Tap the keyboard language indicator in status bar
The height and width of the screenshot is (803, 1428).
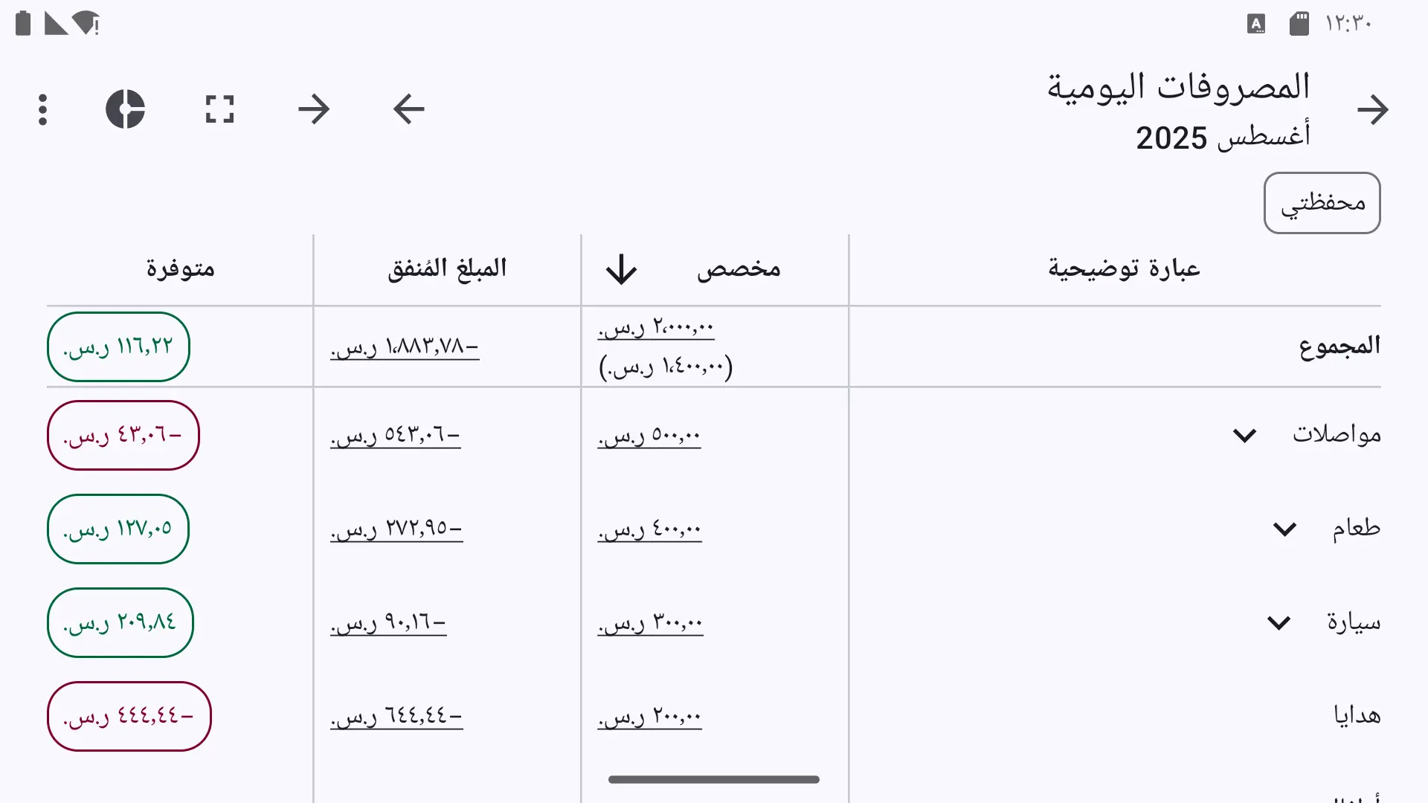[x=1256, y=24]
